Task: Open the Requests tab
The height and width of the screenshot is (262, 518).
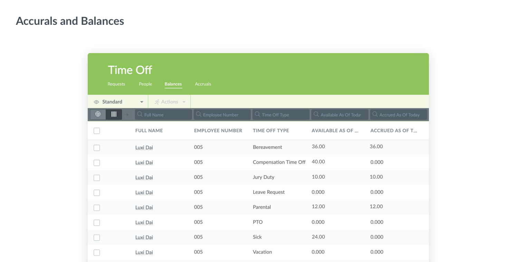Action: (116, 84)
